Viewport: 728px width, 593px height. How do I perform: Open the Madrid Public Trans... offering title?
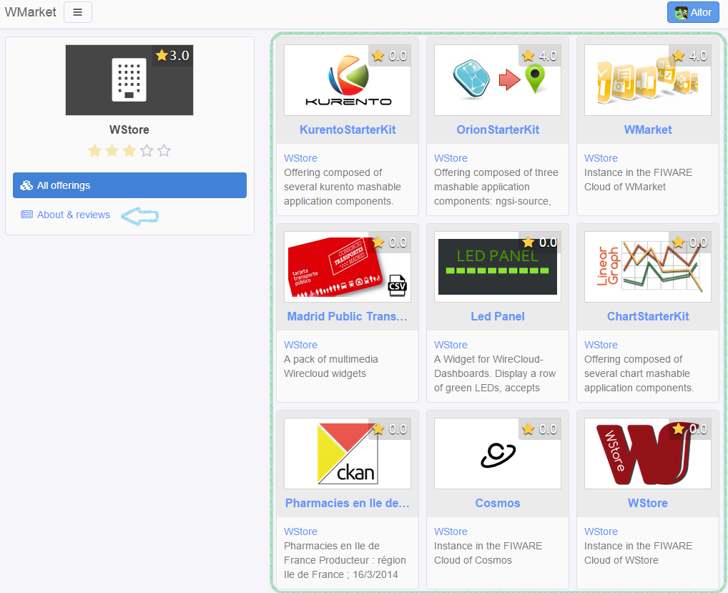[348, 316]
